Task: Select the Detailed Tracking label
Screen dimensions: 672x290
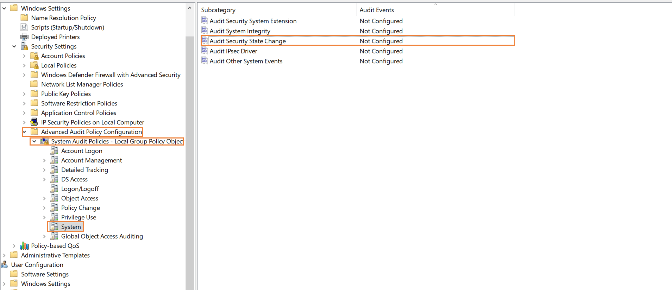Action: coord(84,170)
